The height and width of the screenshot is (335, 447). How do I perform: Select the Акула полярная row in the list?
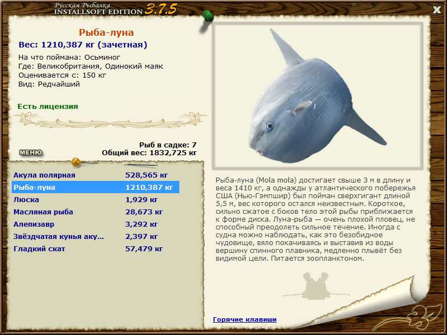pyautogui.click(x=96, y=175)
